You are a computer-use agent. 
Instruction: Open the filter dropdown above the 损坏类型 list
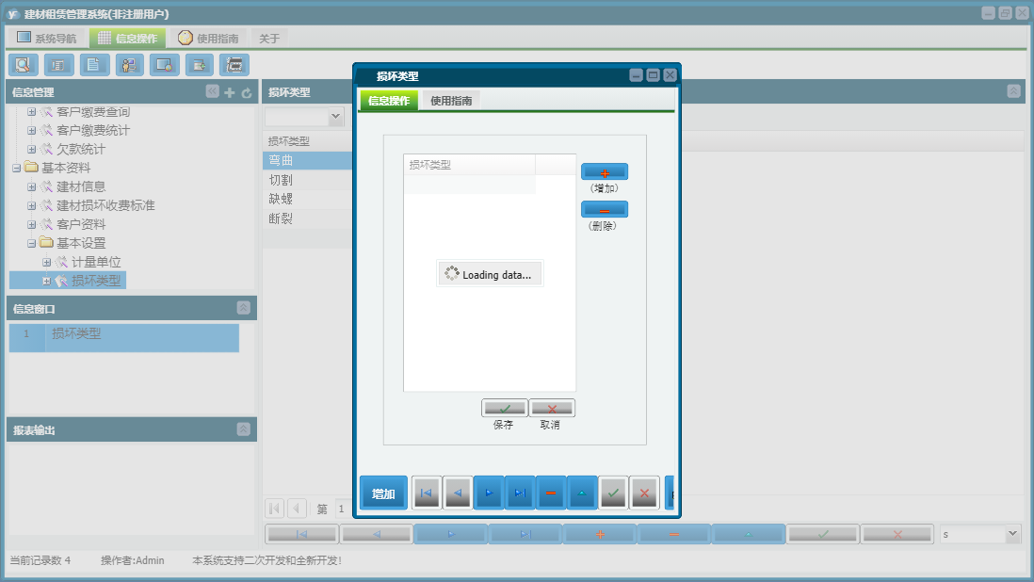(335, 117)
